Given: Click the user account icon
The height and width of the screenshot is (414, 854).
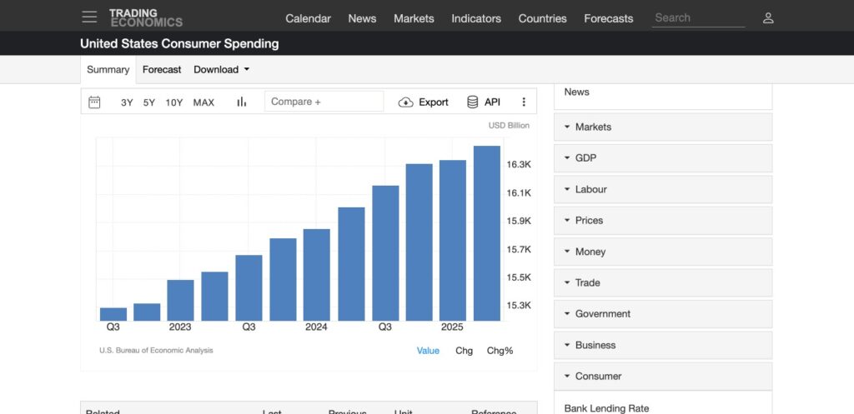Looking at the screenshot, I should tap(768, 17).
